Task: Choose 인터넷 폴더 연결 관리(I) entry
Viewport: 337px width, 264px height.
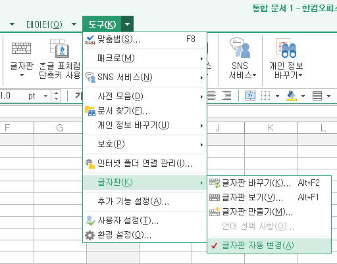Action: [145, 164]
